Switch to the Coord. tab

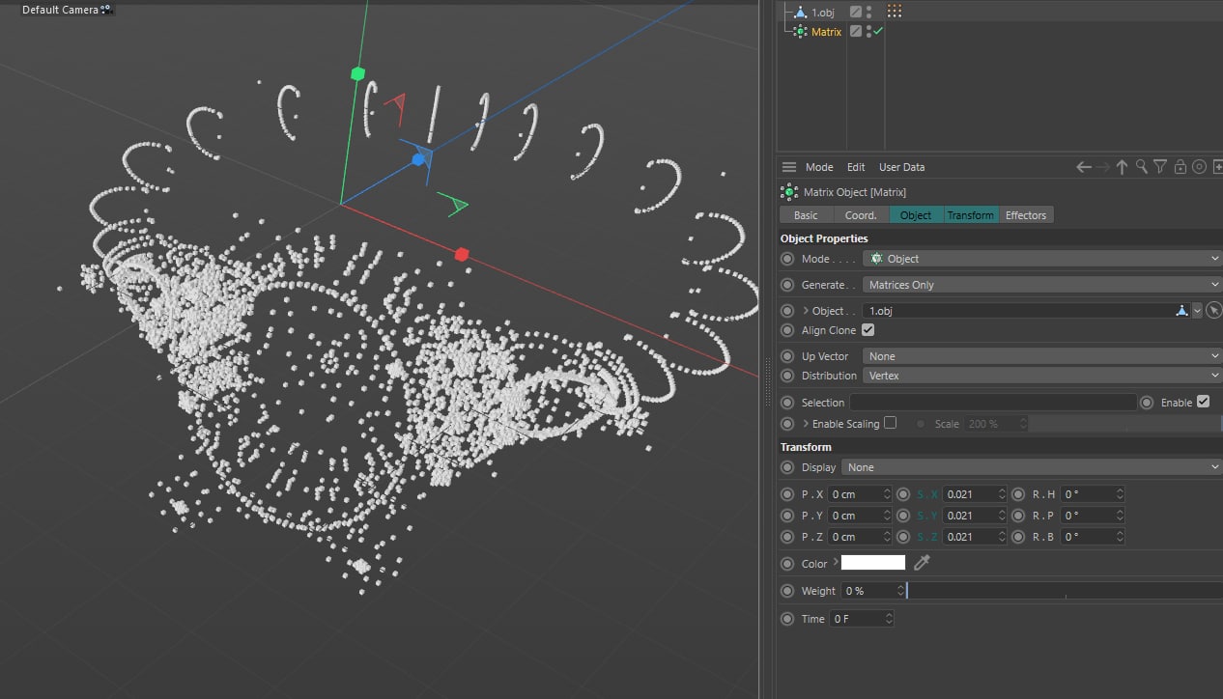tap(861, 215)
